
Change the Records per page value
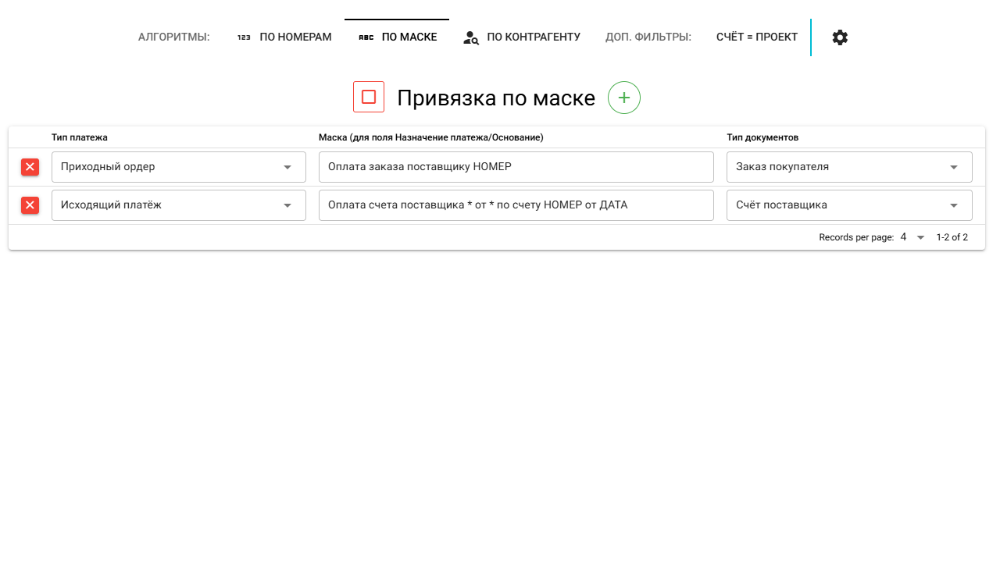point(912,237)
